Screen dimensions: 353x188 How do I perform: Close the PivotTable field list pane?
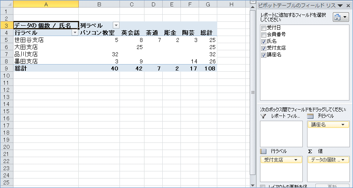(x=348, y=6)
